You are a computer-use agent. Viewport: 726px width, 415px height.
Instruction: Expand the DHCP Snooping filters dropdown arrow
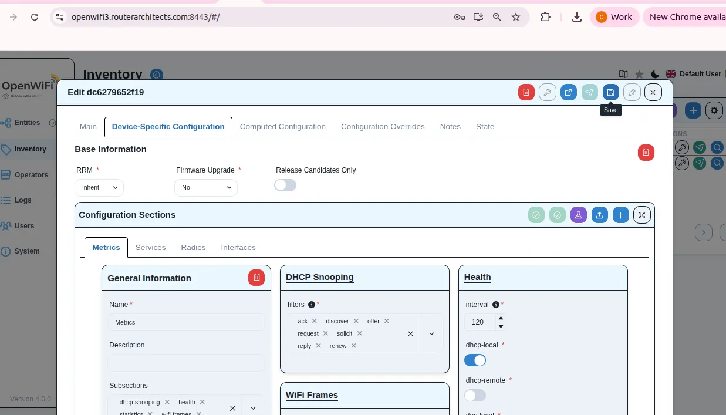point(431,333)
